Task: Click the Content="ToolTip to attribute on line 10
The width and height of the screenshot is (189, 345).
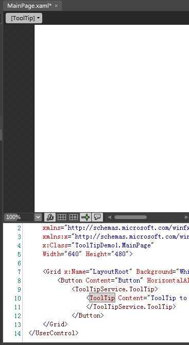Action: 152,298
